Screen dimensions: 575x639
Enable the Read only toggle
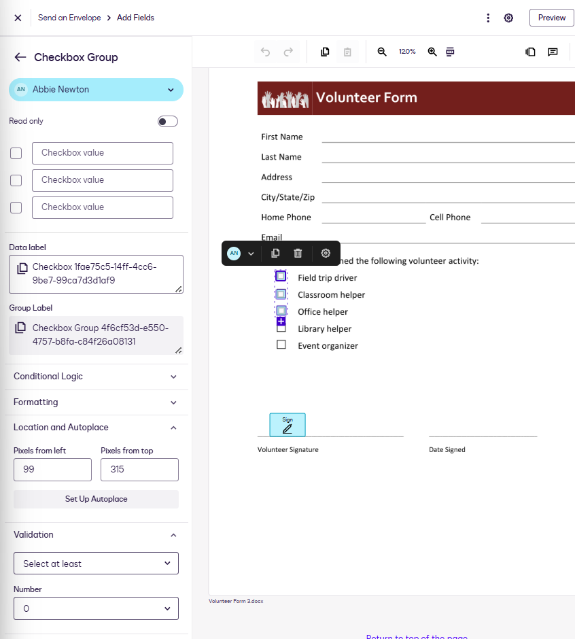pyautogui.click(x=167, y=121)
